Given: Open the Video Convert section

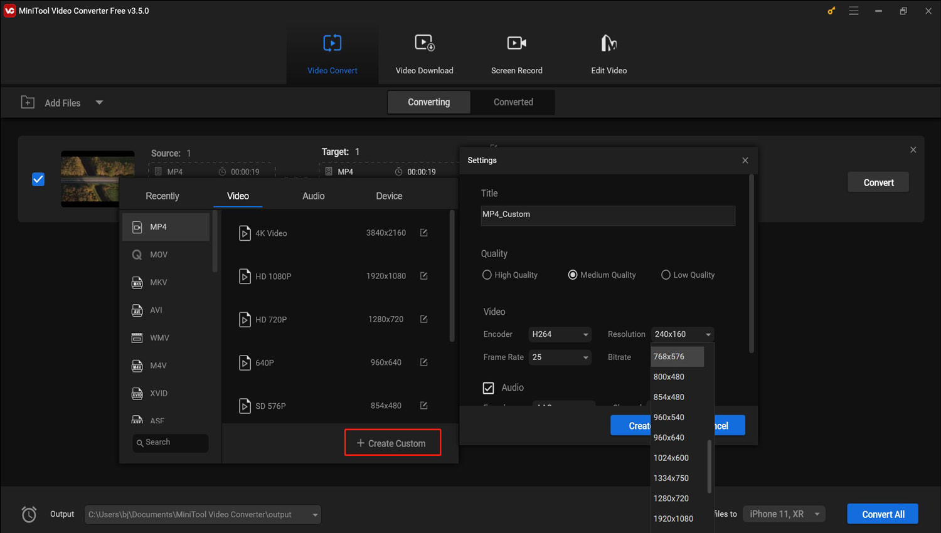Looking at the screenshot, I should click(332, 54).
